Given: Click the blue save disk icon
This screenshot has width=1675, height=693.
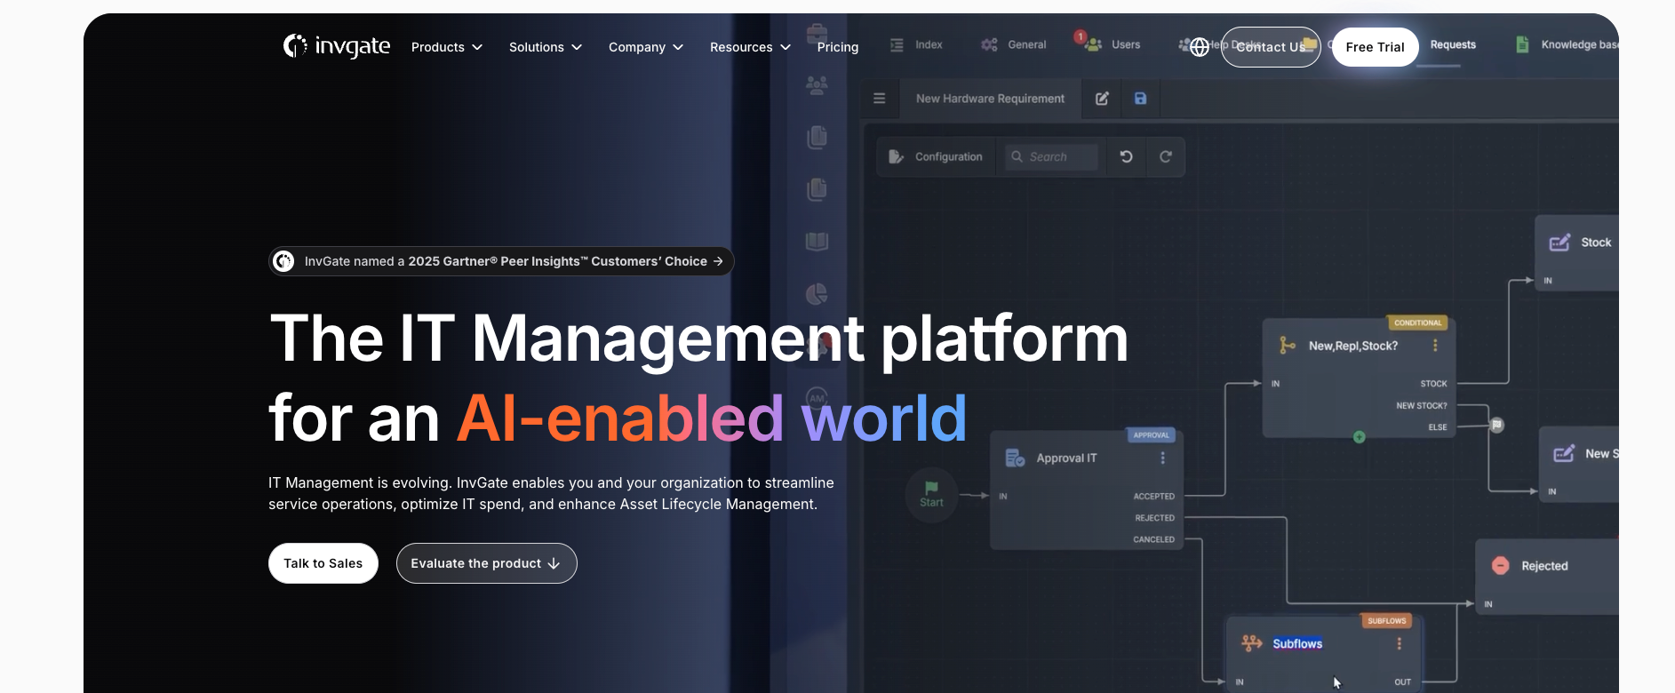Looking at the screenshot, I should pos(1140,99).
